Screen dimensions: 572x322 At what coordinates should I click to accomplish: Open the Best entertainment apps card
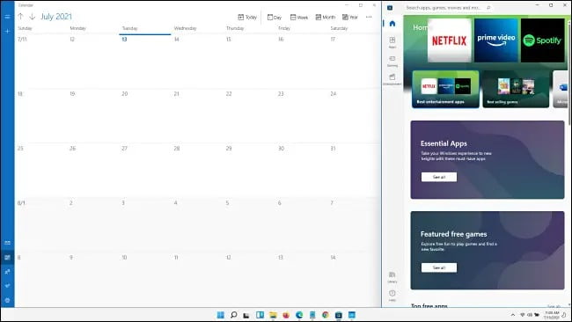[445, 90]
